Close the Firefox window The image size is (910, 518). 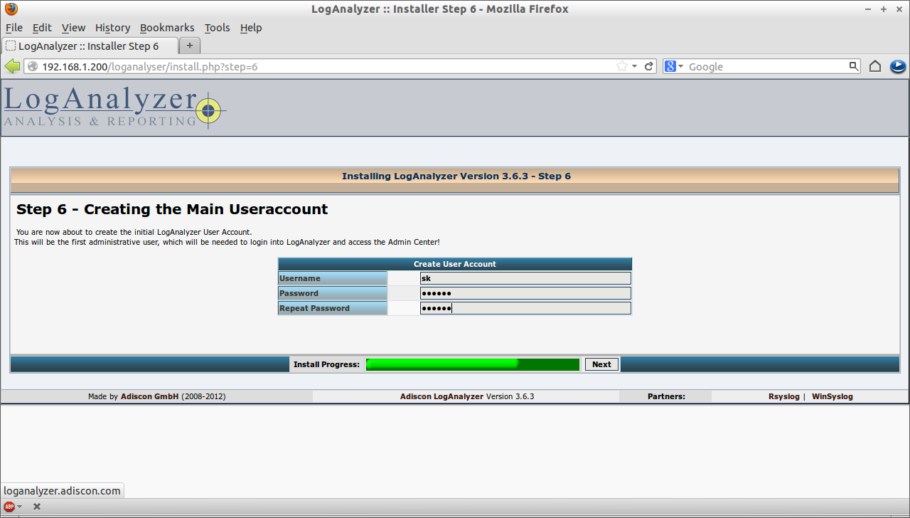[899, 9]
